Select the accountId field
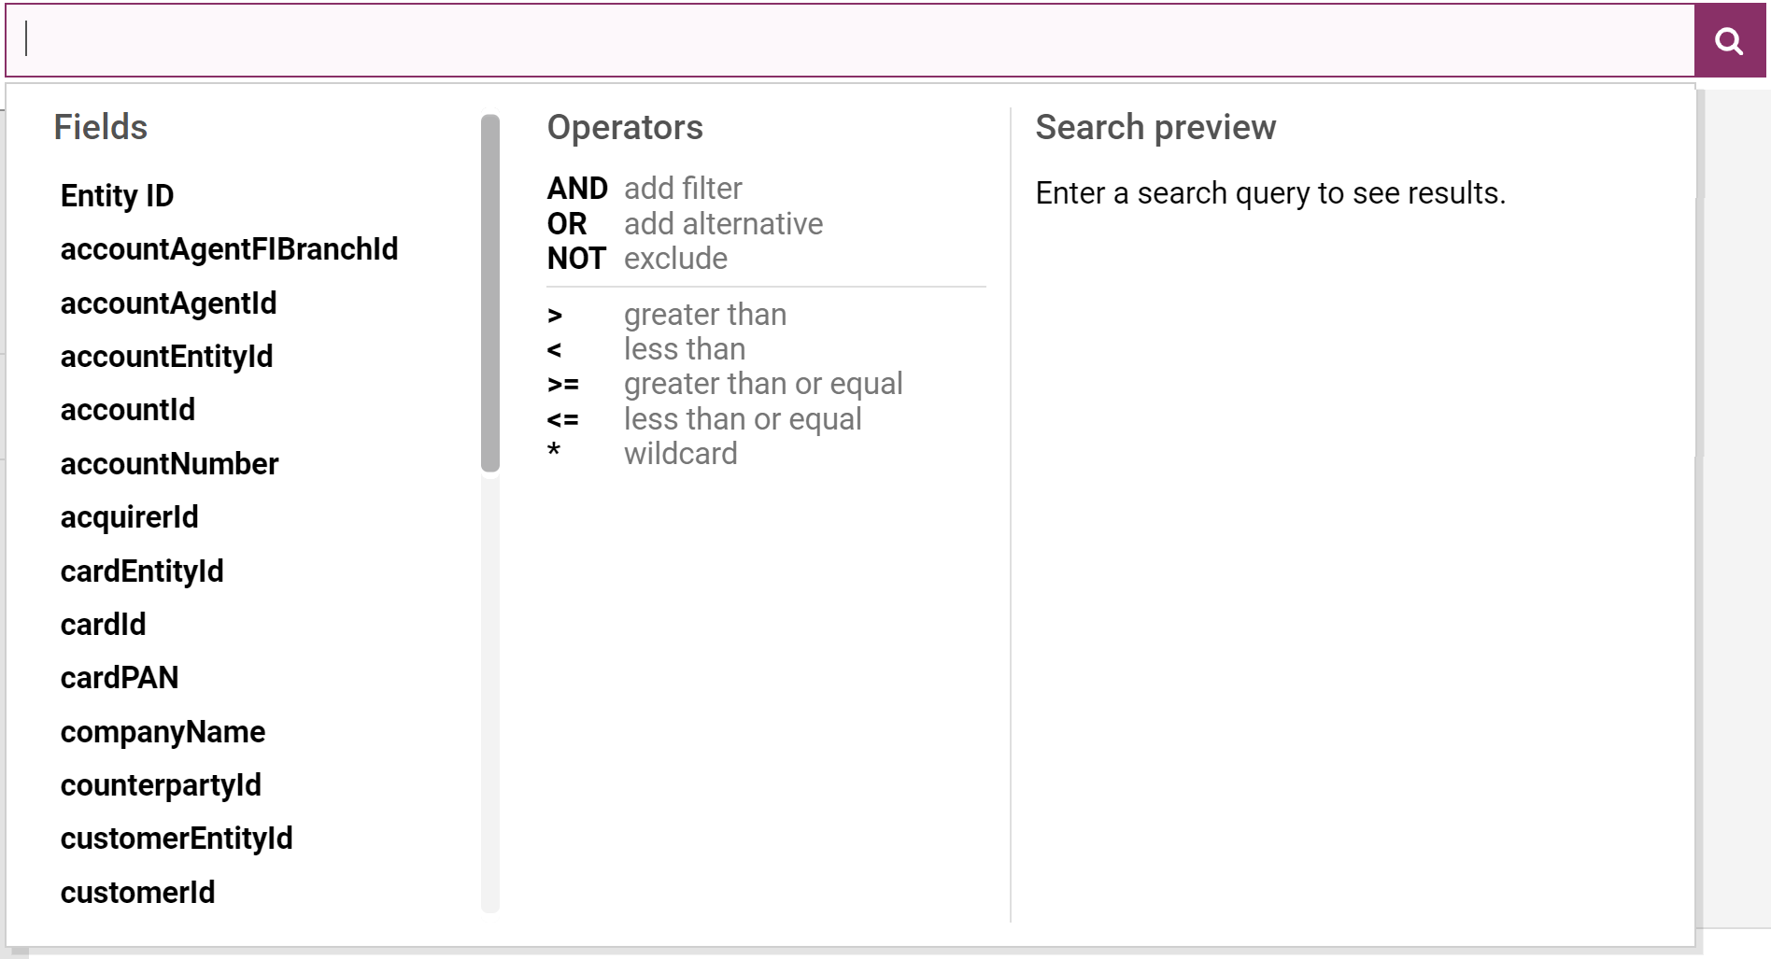The image size is (1771, 959). [x=128, y=410]
